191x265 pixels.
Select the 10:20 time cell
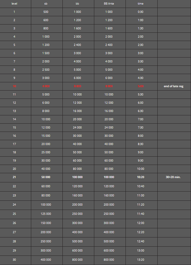[141, 177]
